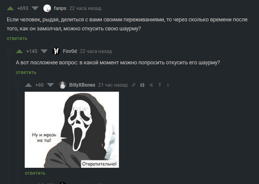Downvote the fanps comment

pos(35,8)
